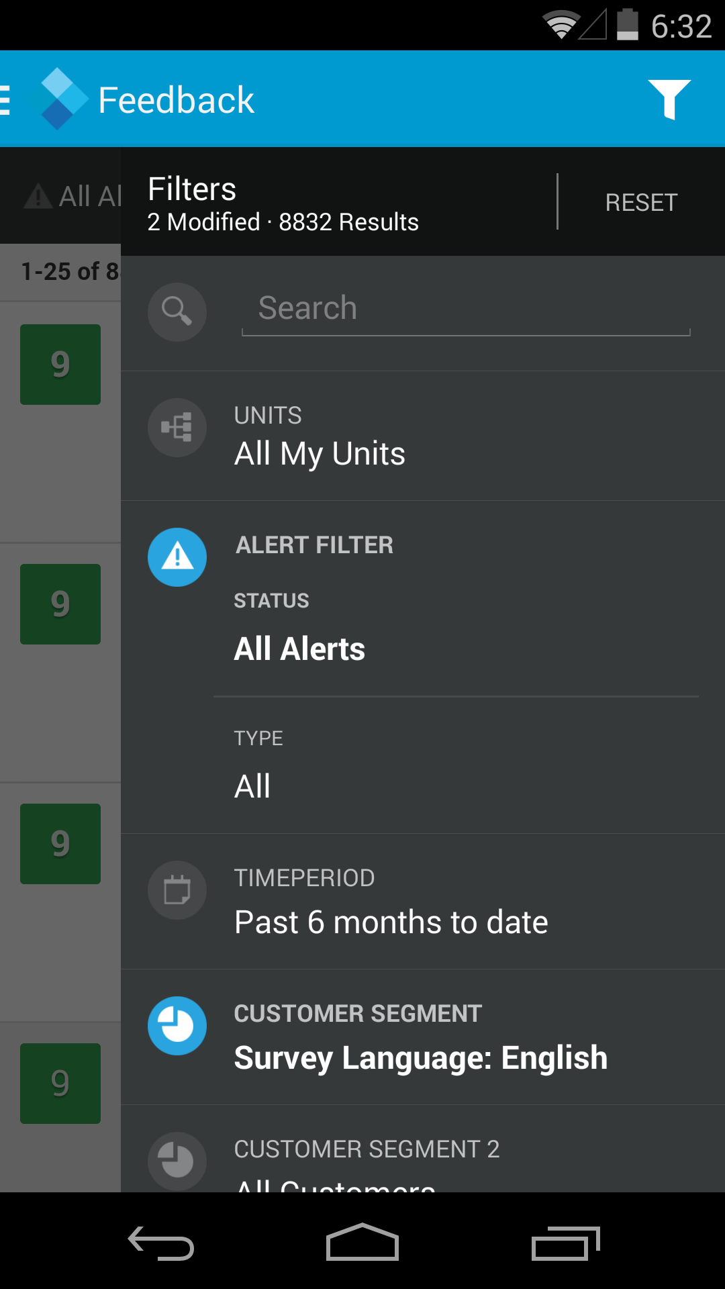
Task: Open the first feedback item scored 9
Action: coord(60,365)
